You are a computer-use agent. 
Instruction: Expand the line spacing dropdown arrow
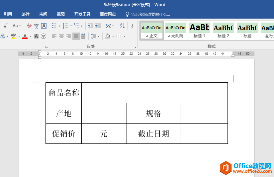99,36
